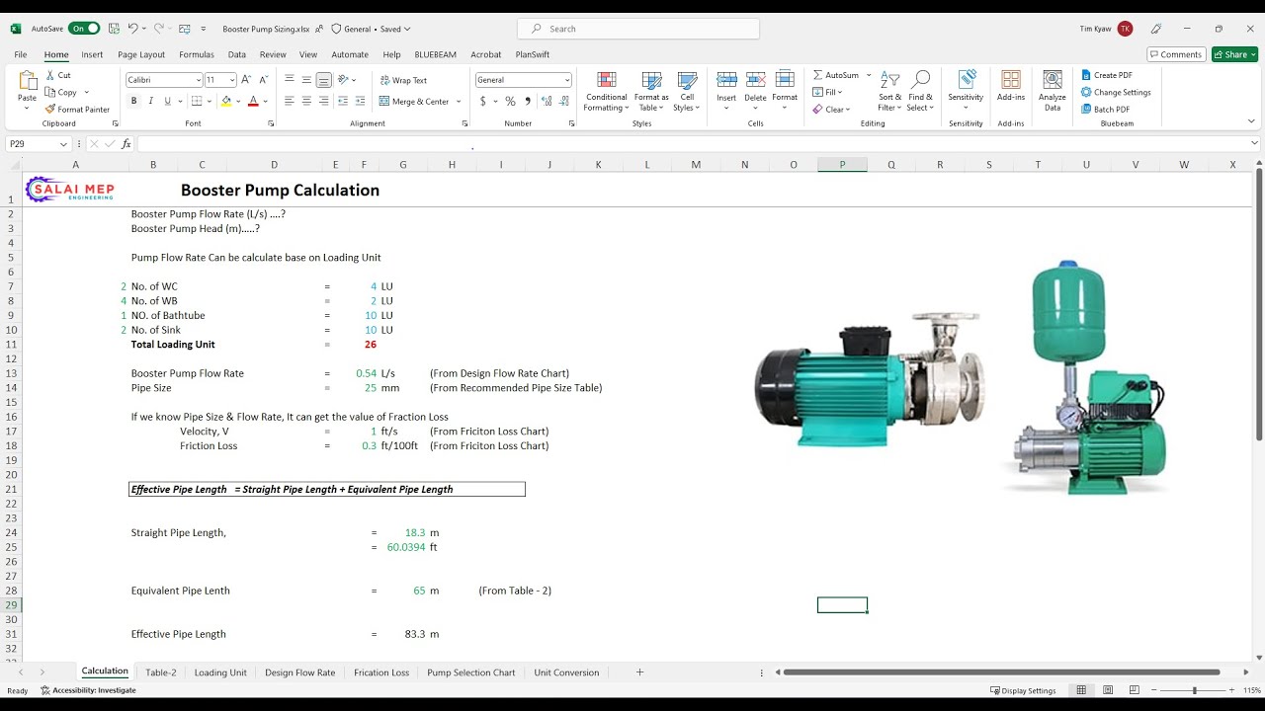Image resolution: width=1265 pixels, height=711 pixels.
Task: Open the Cell Styles gallery
Action: click(x=687, y=91)
